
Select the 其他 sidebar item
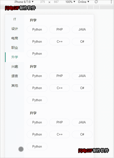[14, 85]
